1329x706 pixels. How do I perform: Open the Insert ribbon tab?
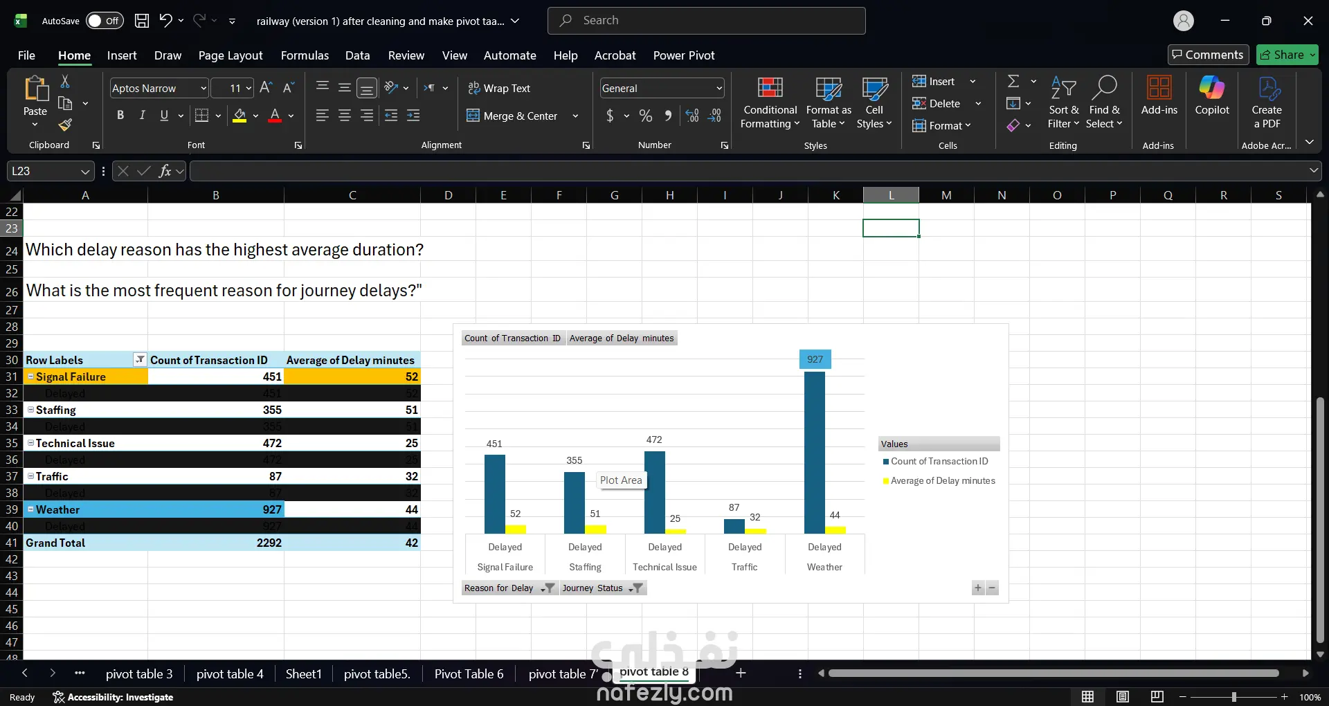122,55
